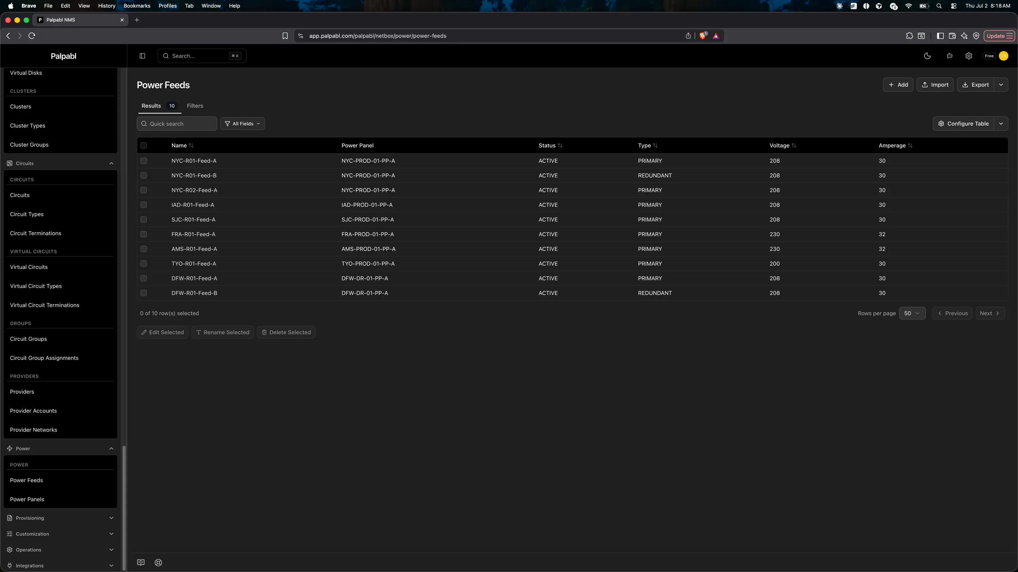This screenshot has width=1018, height=572.
Task: Select all rows header checkbox
Action: 144,146
